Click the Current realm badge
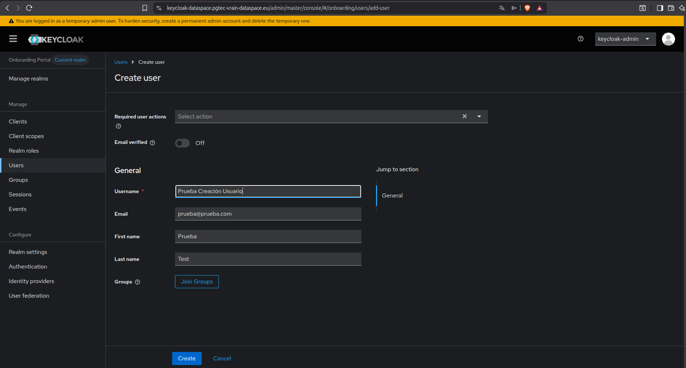 [70, 60]
